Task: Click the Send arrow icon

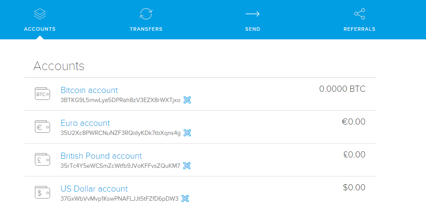Action: pos(252,14)
